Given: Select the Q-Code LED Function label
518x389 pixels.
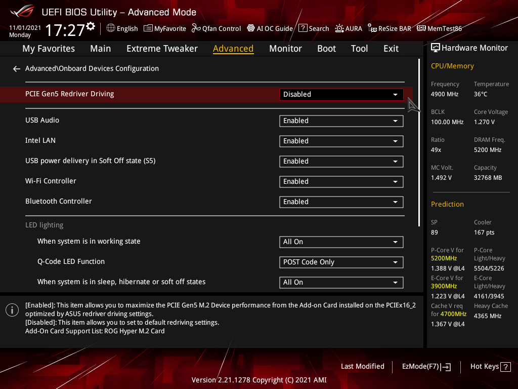Looking at the screenshot, I should click(x=71, y=262).
